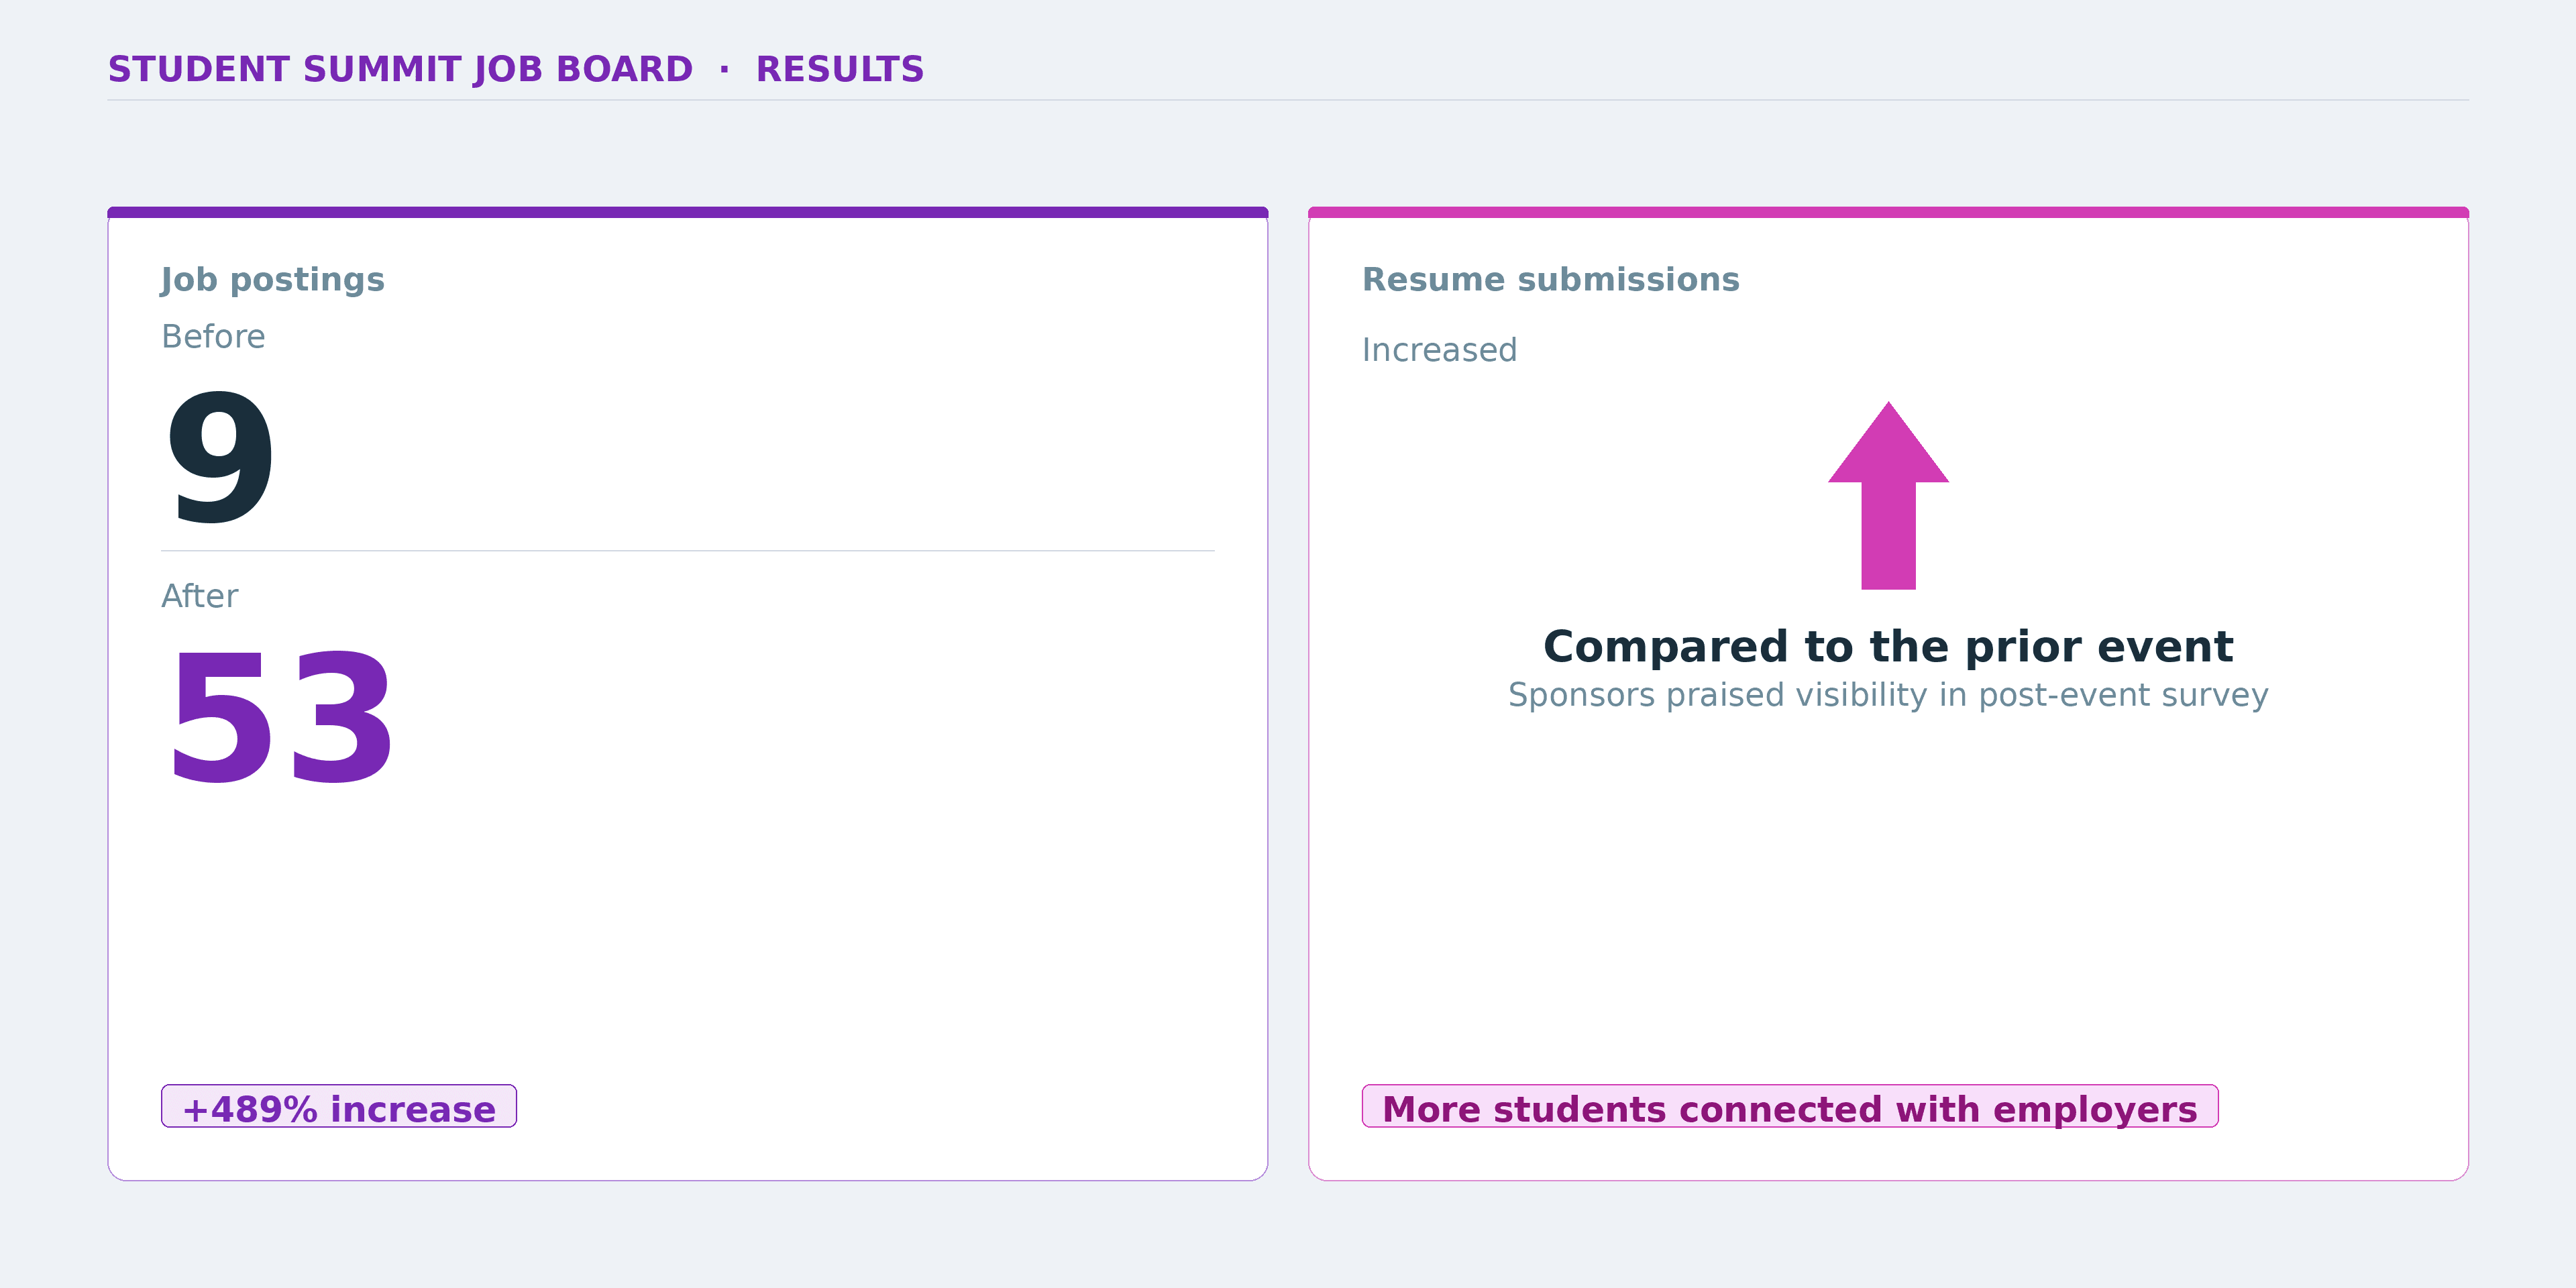Click the pink upward arrow icon

point(1888,495)
